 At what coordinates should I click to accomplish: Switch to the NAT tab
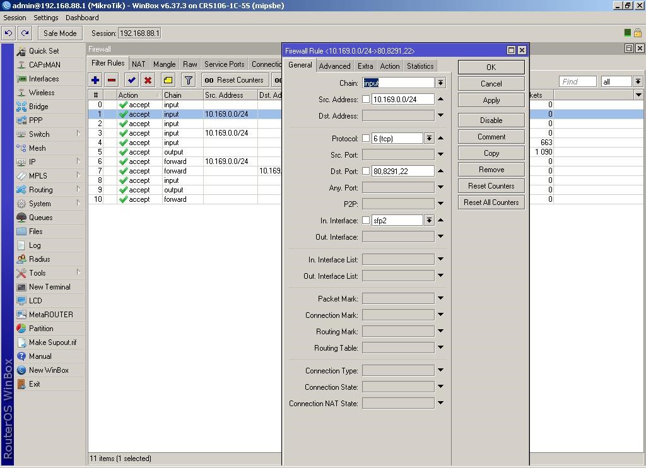coord(138,64)
